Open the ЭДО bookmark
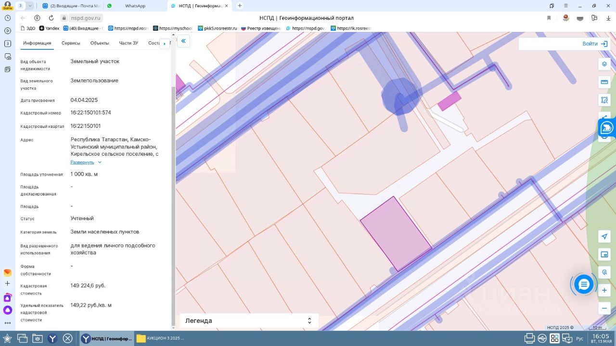Image resolution: width=616 pixels, height=346 pixels. pos(27,28)
